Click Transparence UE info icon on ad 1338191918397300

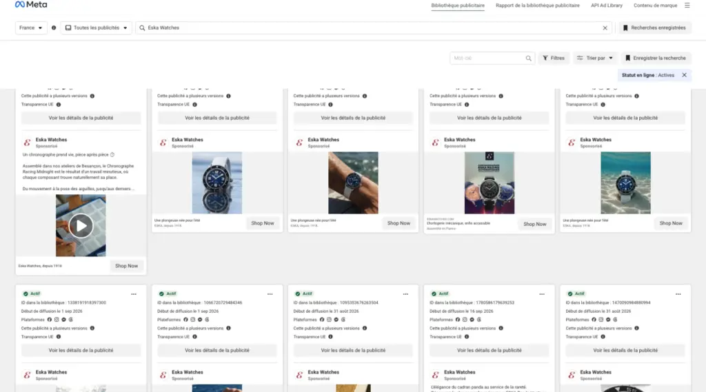click(x=59, y=337)
